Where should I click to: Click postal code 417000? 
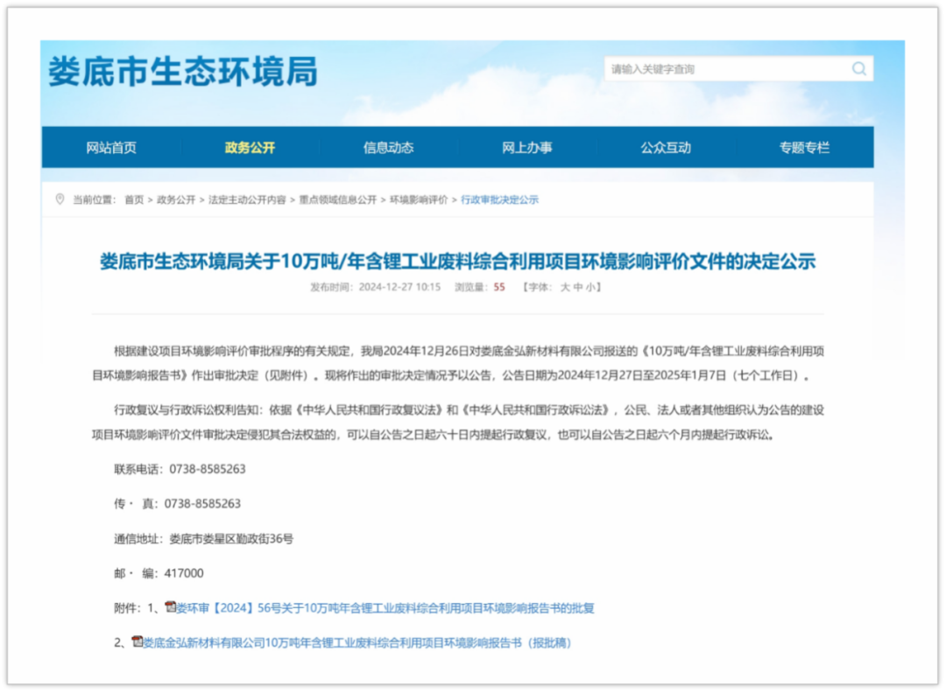(x=184, y=574)
